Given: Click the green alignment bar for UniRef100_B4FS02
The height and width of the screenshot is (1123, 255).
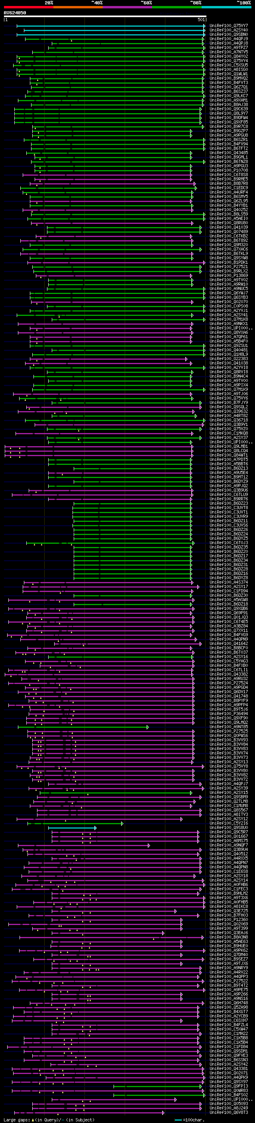Looking at the screenshot, I should point(159,1095).
